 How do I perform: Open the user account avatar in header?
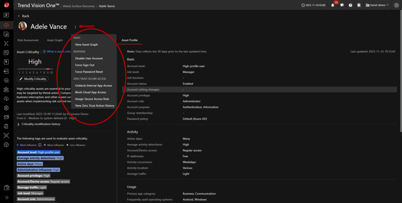396,5
